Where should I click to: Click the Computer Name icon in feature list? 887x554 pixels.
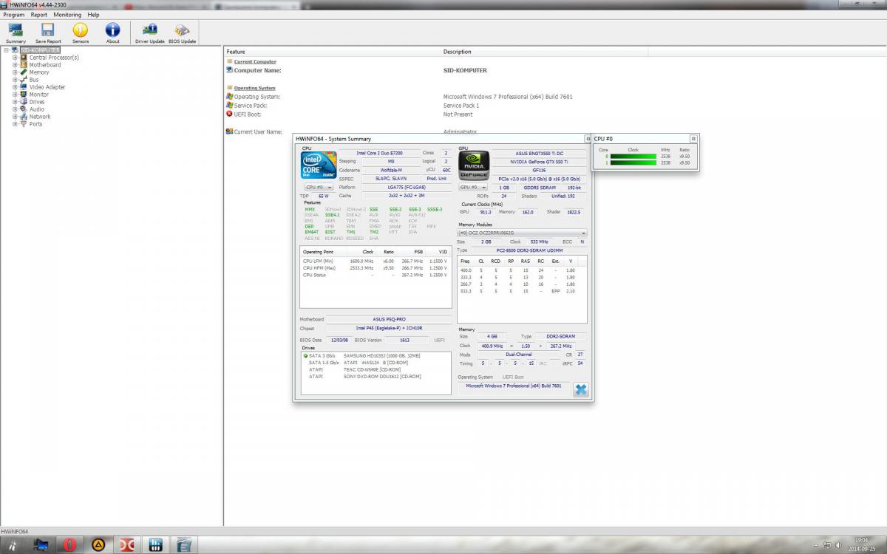pyautogui.click(x=229, y=70)
